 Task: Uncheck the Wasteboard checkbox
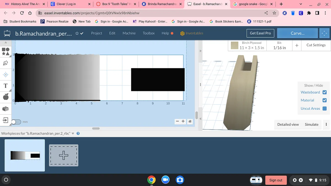pos(324,92)
